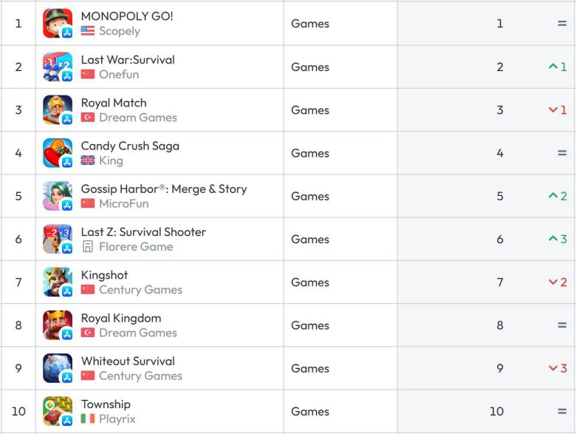Image resolution: width=576 pixels, height=434 pixels.
Task: Click the Royal Kingdom app icon
Action: (58, 325)
